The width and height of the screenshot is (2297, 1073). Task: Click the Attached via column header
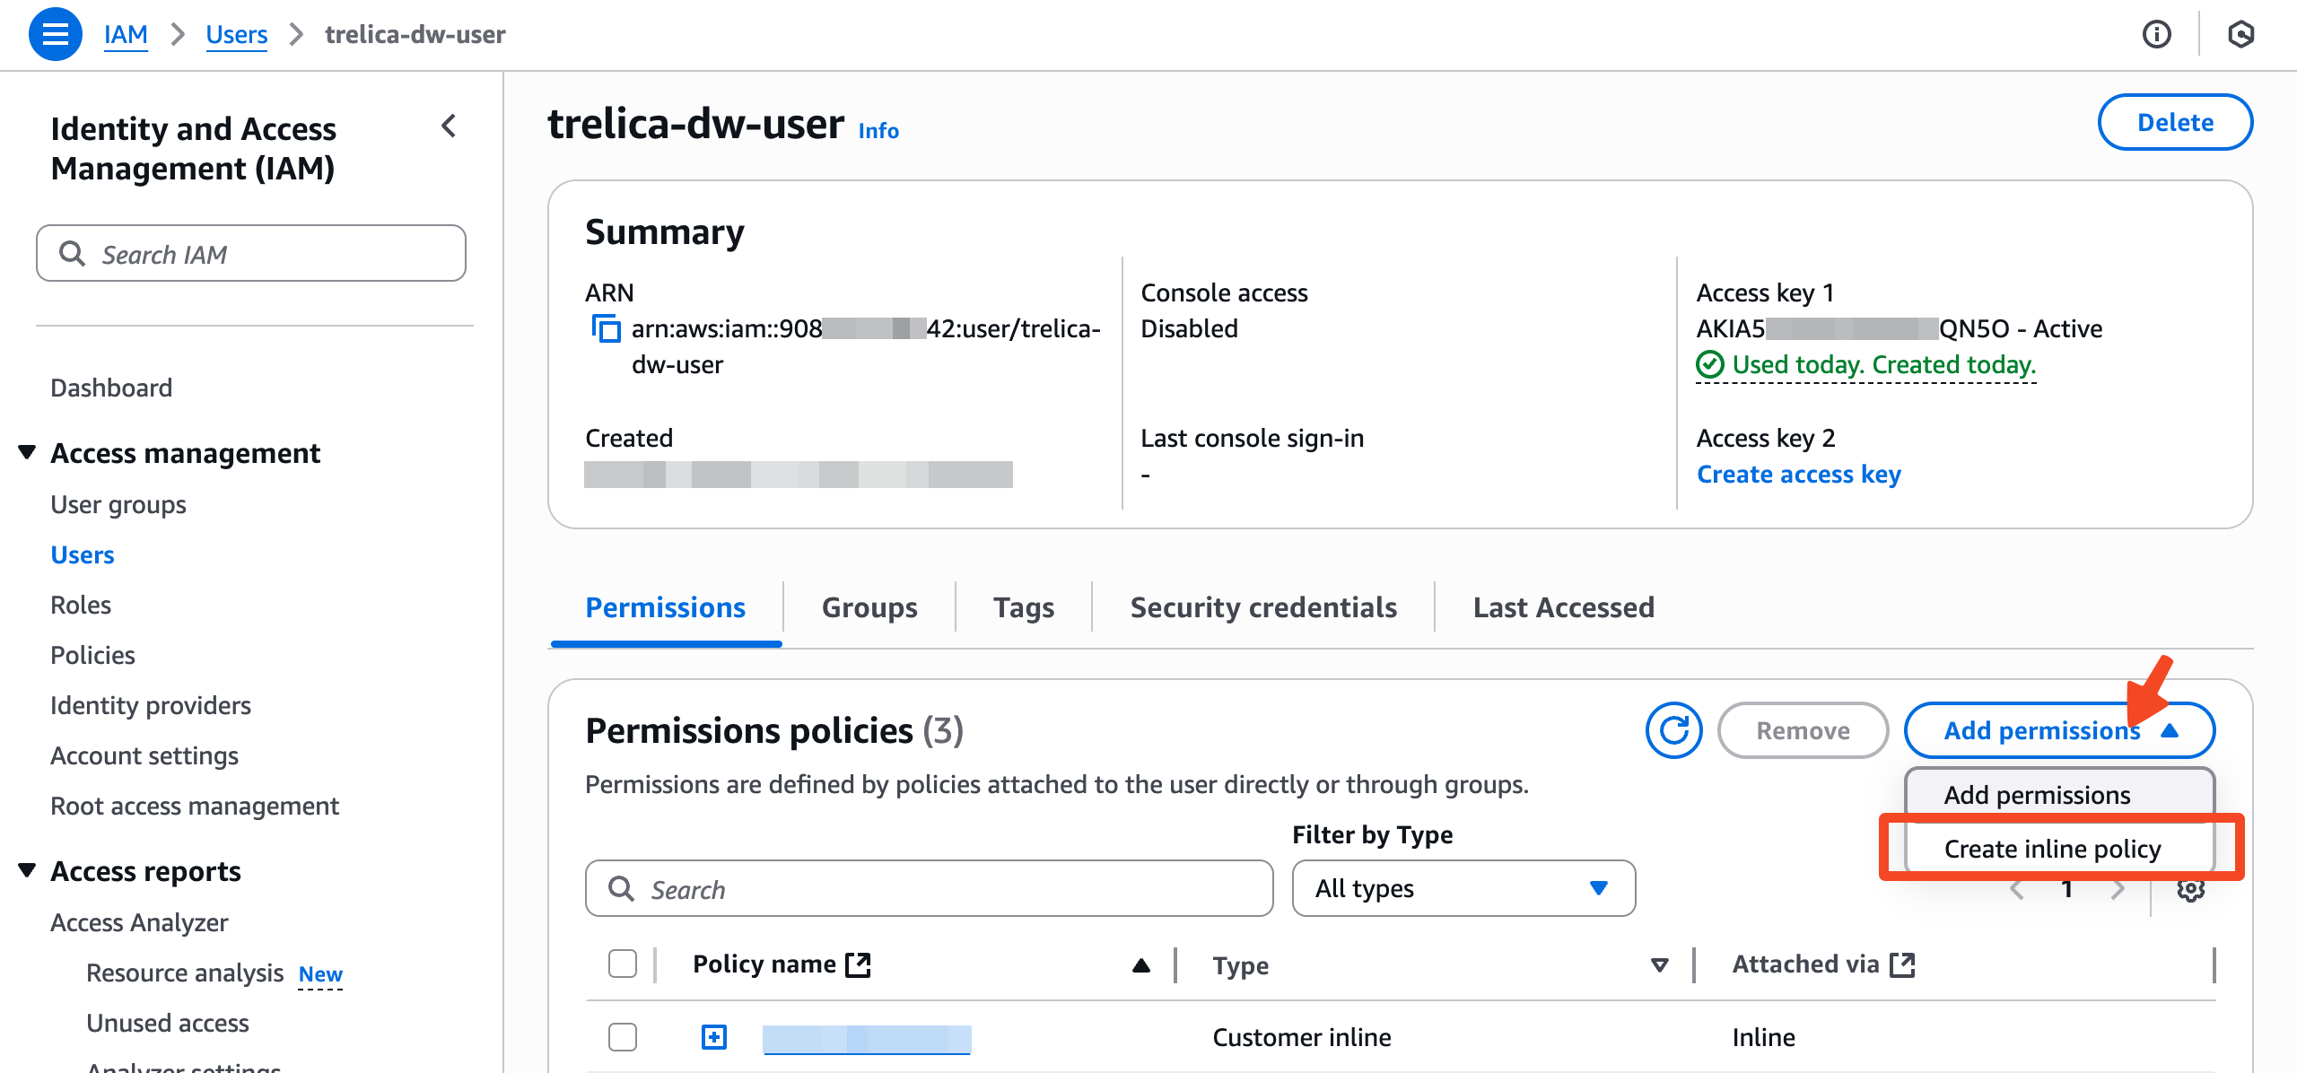(1805, 964)
